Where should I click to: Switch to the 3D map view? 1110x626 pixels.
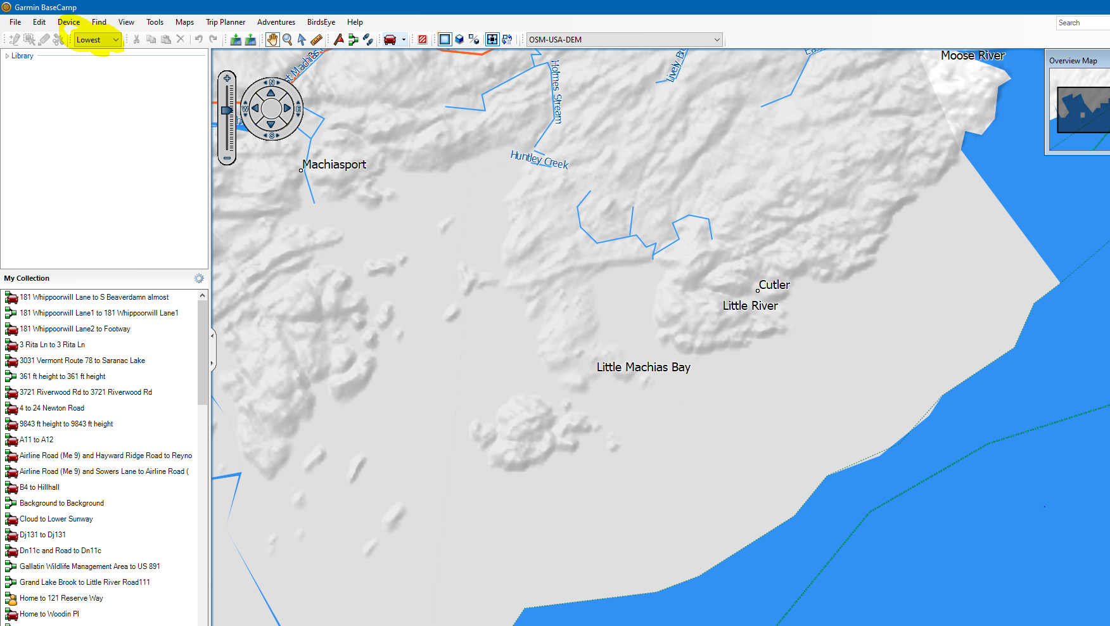pos(459,40)
